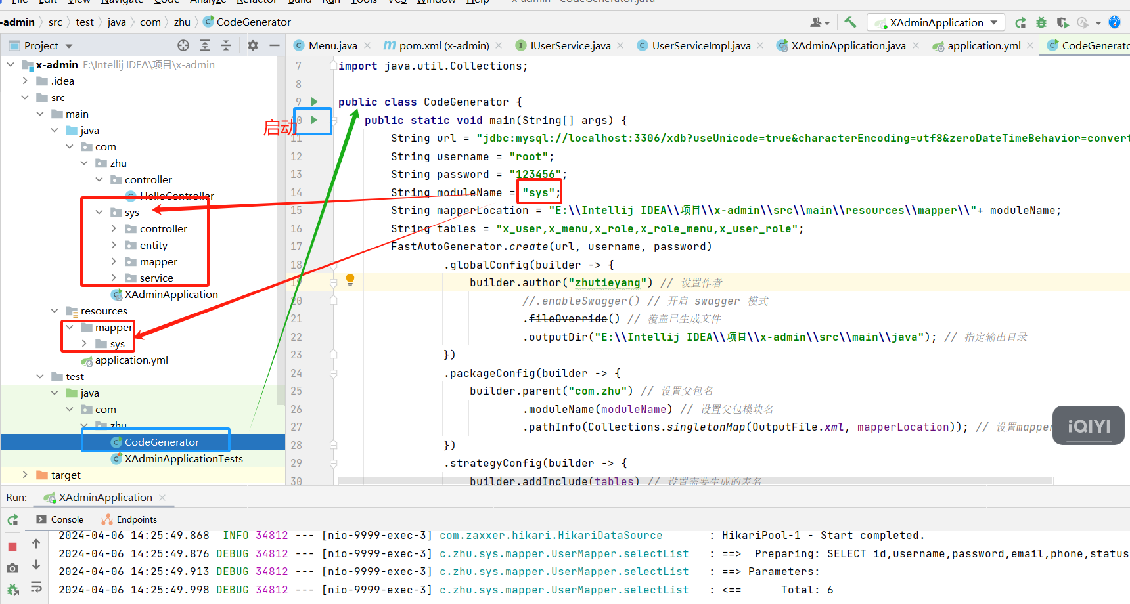This screenshot has height=604, width=1130.
Task: Expand the sys folder under resources mapper
Action: [x=84, y=343]
